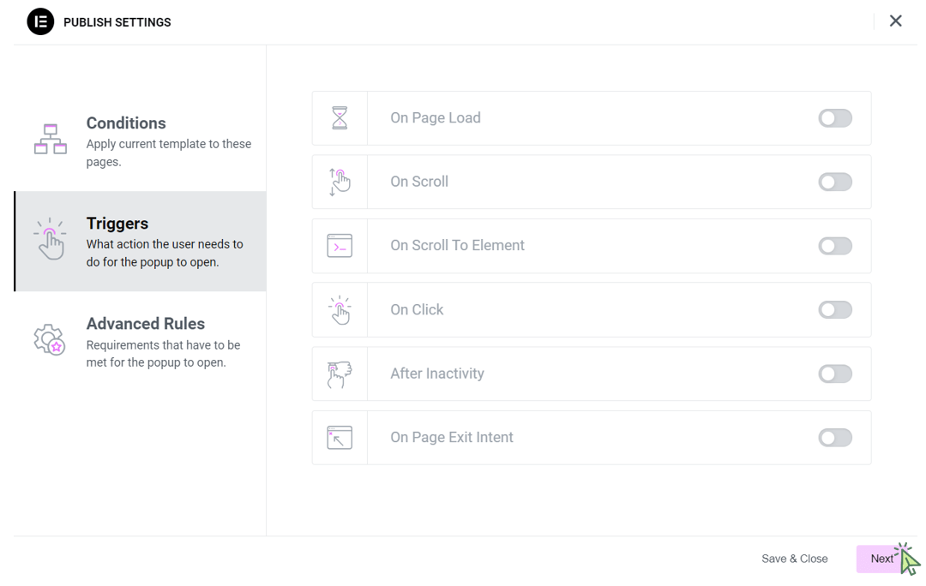The width and height of the screenshot is (926, 586).
Task: Click the Elementor logo icon
Action: tap(40, 21)
